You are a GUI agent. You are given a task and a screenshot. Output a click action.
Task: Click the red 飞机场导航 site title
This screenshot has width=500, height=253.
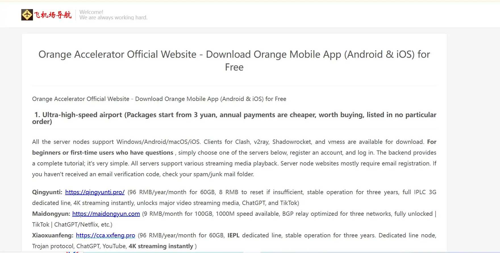[53, 15]
